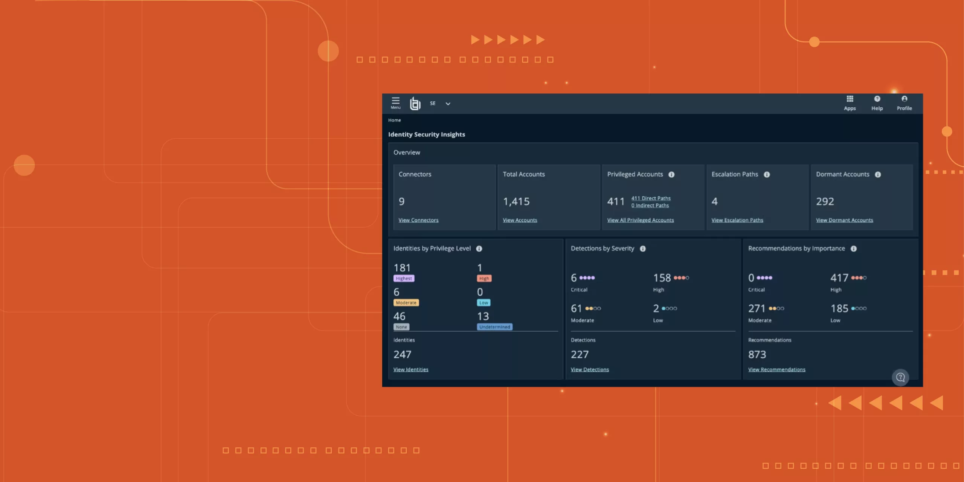Image resolution: width=964 pixels, height=482 pixels.
Task: Click info icon beside Recommendations by Importance
Action: pos(854,249)
